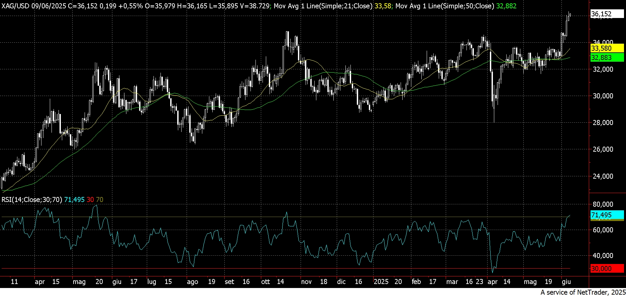Click the olive '70' RSI threshold in legend
The width and height of the screenshot is (626, 296).
[x=100, y=200]
